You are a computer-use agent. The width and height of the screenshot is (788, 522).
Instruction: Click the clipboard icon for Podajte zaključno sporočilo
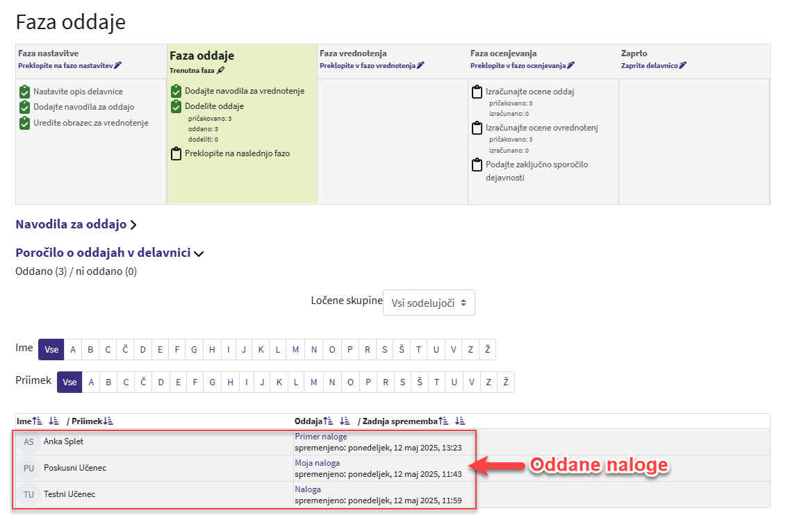click(x=477, y=165)
